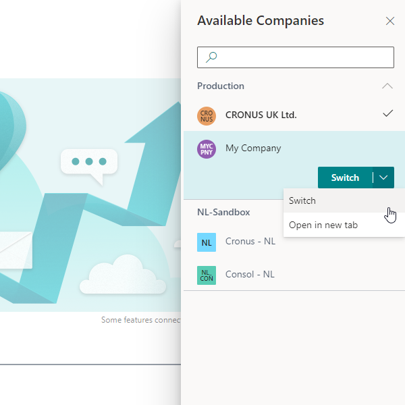The width and height of the screenshot is (405, 405).
Task: Select the Consol - NL company
Action: (x=250, y=274)
